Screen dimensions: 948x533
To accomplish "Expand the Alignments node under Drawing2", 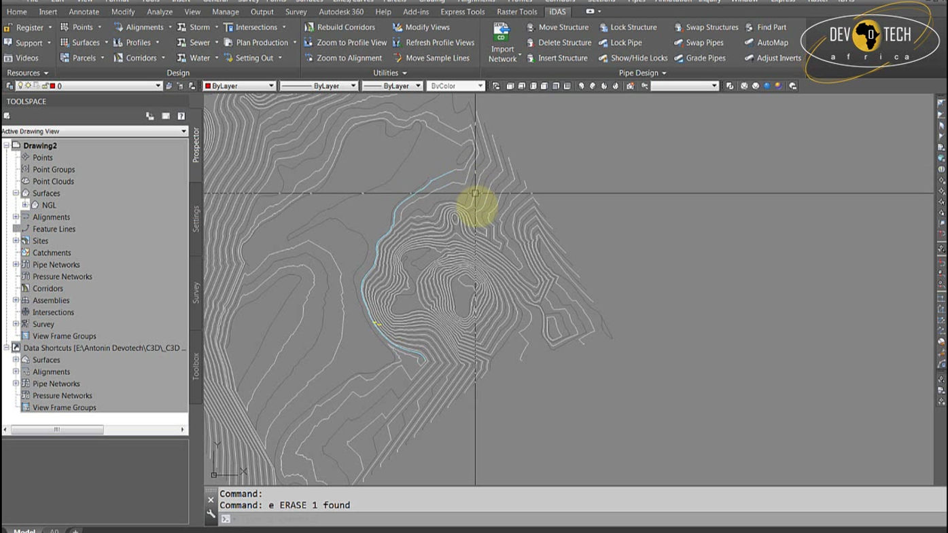I will point(16,217).
